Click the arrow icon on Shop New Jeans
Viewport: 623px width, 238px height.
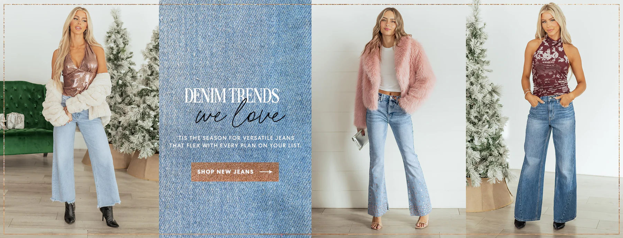pyautogui.click(x=265, y=172)
